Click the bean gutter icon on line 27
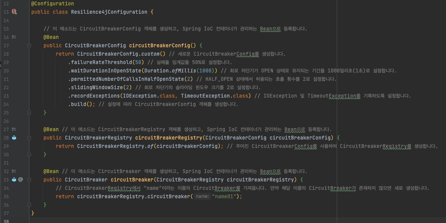The image size is (446, 223). [x=14, y=129]
